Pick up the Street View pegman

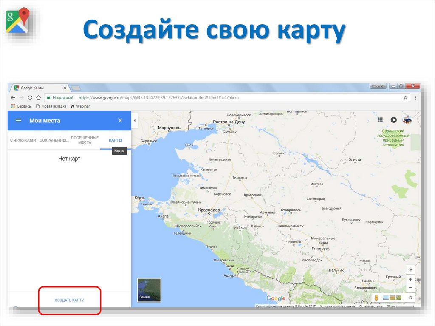(376, 298)
